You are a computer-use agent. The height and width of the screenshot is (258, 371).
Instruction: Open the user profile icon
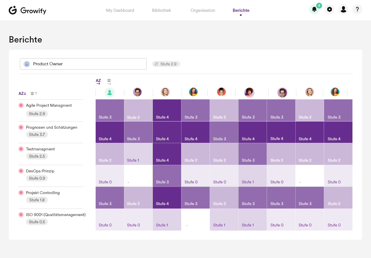pyautogui.click(x=343, y=10)
